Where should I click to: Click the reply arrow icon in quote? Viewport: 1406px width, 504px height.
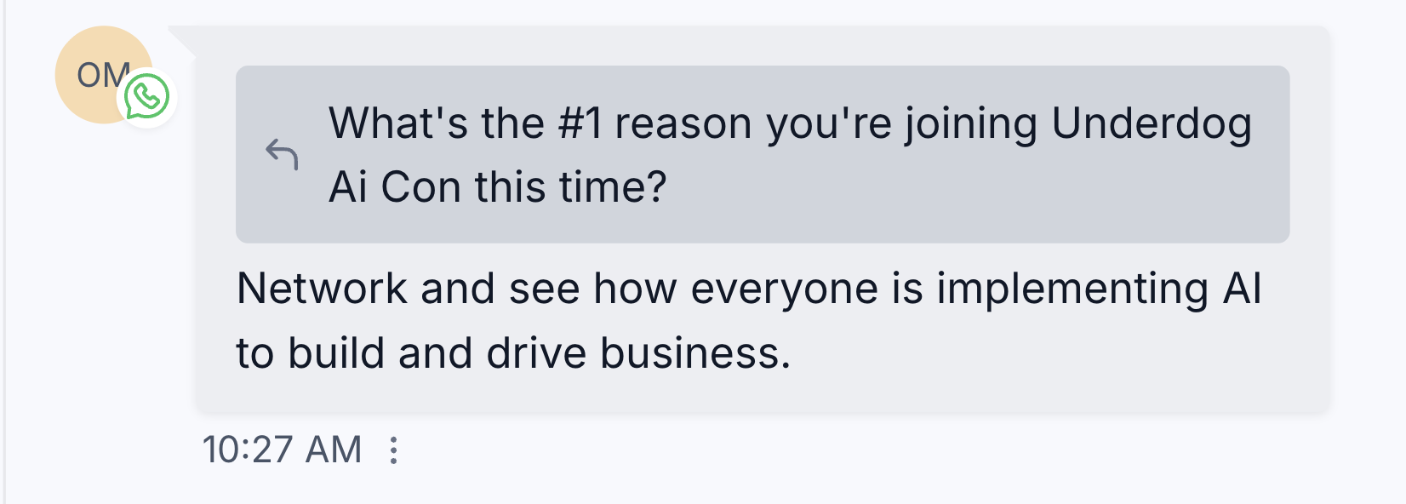282,154
